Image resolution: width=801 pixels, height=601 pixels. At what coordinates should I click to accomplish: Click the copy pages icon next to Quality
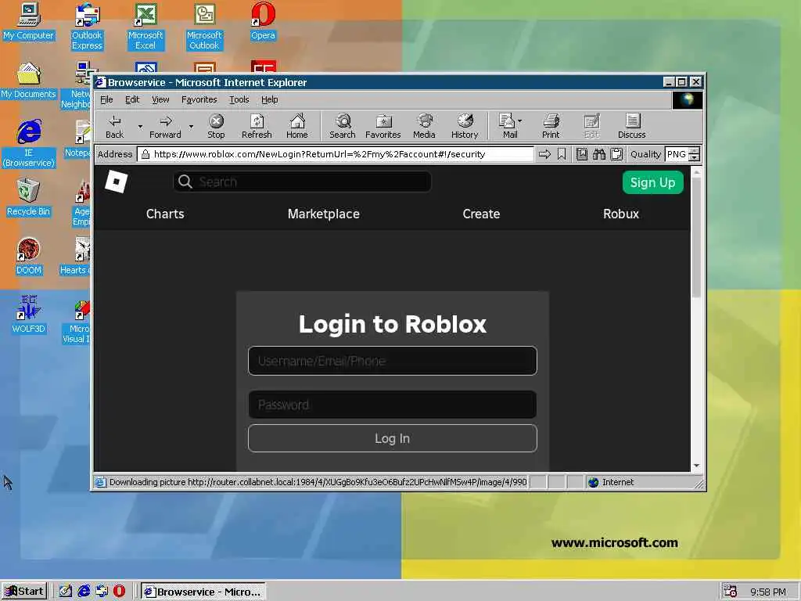(616, 154)
